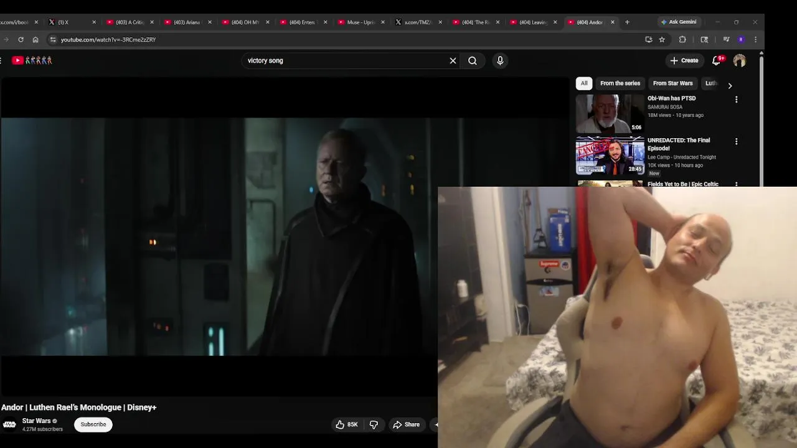Close the Andor tab
This screenshot has width=797, height=448.
tap(613, 22)
